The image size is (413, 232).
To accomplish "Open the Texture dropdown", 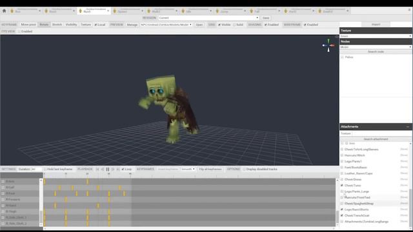I will 376,36.
